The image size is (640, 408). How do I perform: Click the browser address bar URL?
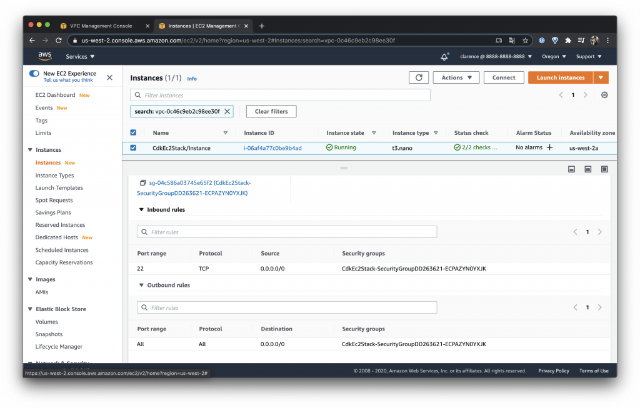coord(238,41)
